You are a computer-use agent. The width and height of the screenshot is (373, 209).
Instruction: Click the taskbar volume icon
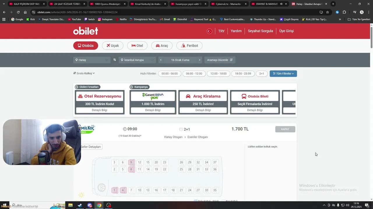[x=348, y=205]
